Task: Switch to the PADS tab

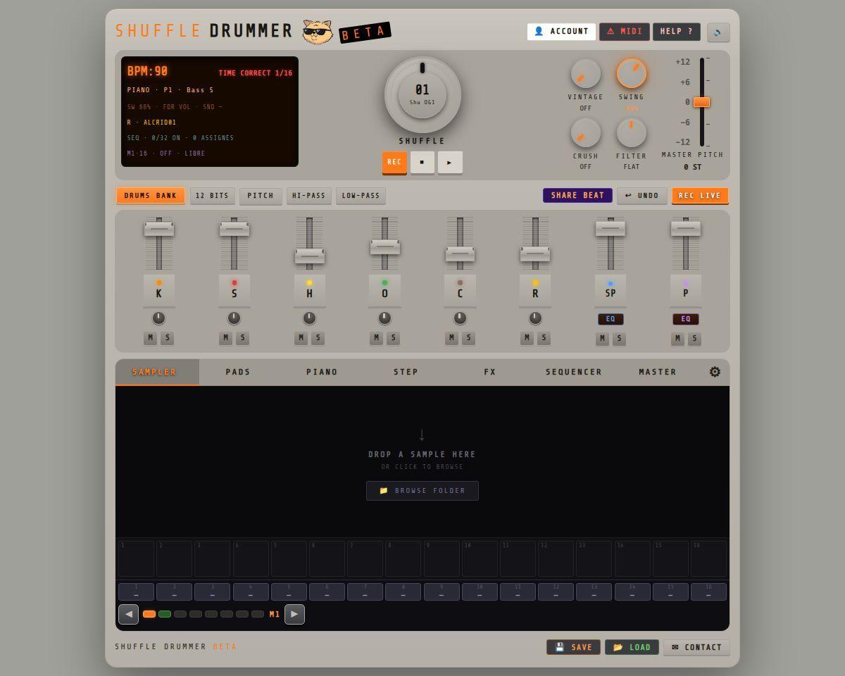Action: click(x=238, y=372)
